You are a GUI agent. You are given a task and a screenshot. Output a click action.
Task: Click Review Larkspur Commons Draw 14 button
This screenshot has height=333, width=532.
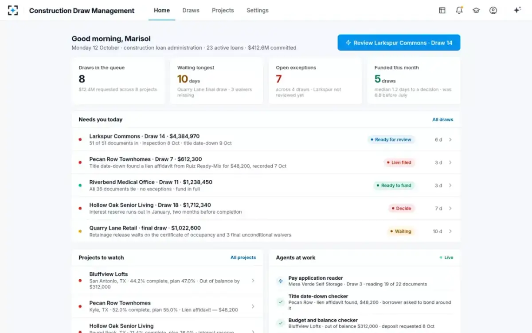pos(399,43)
